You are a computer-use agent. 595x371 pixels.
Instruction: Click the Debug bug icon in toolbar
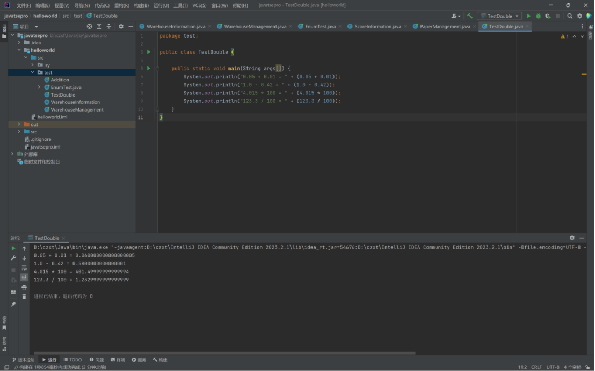pos(538,16)
